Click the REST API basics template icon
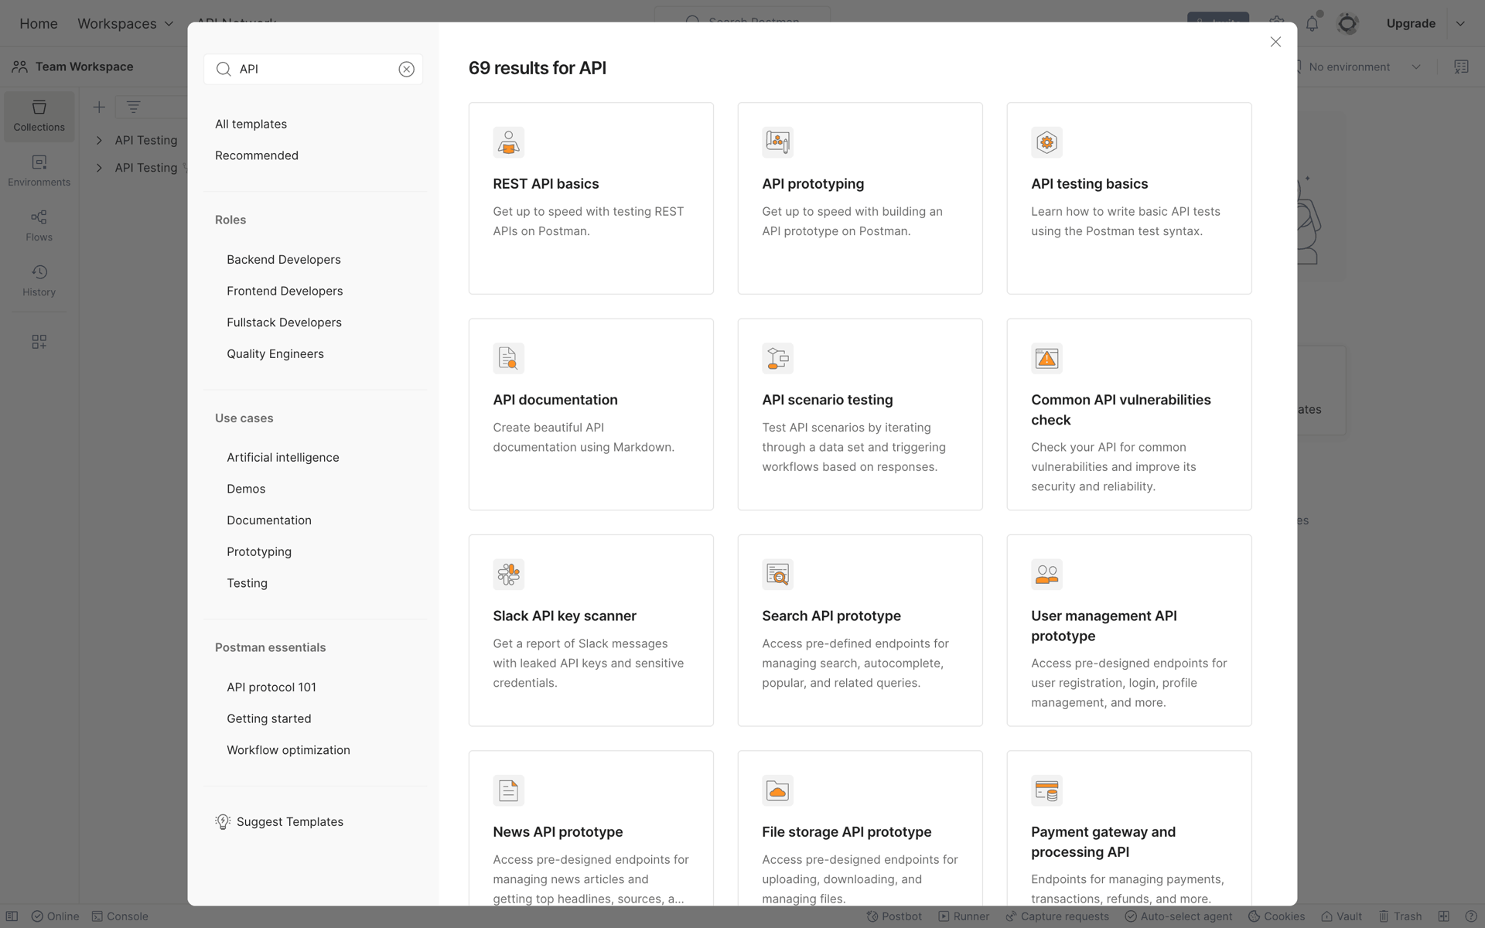1485x928 pixels. 508,142
